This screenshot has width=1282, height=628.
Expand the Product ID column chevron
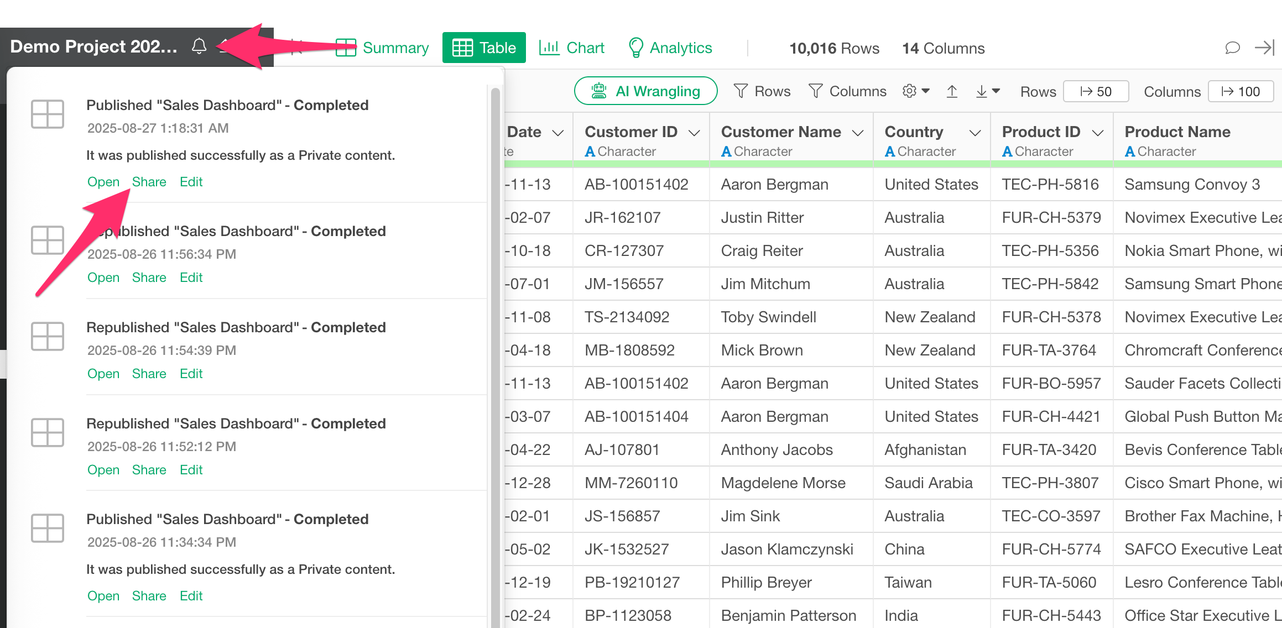pos(1098,133)
